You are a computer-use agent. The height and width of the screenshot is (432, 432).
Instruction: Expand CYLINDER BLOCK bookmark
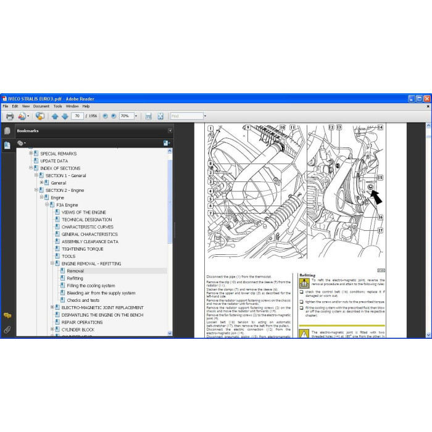(x=52, y=329)
